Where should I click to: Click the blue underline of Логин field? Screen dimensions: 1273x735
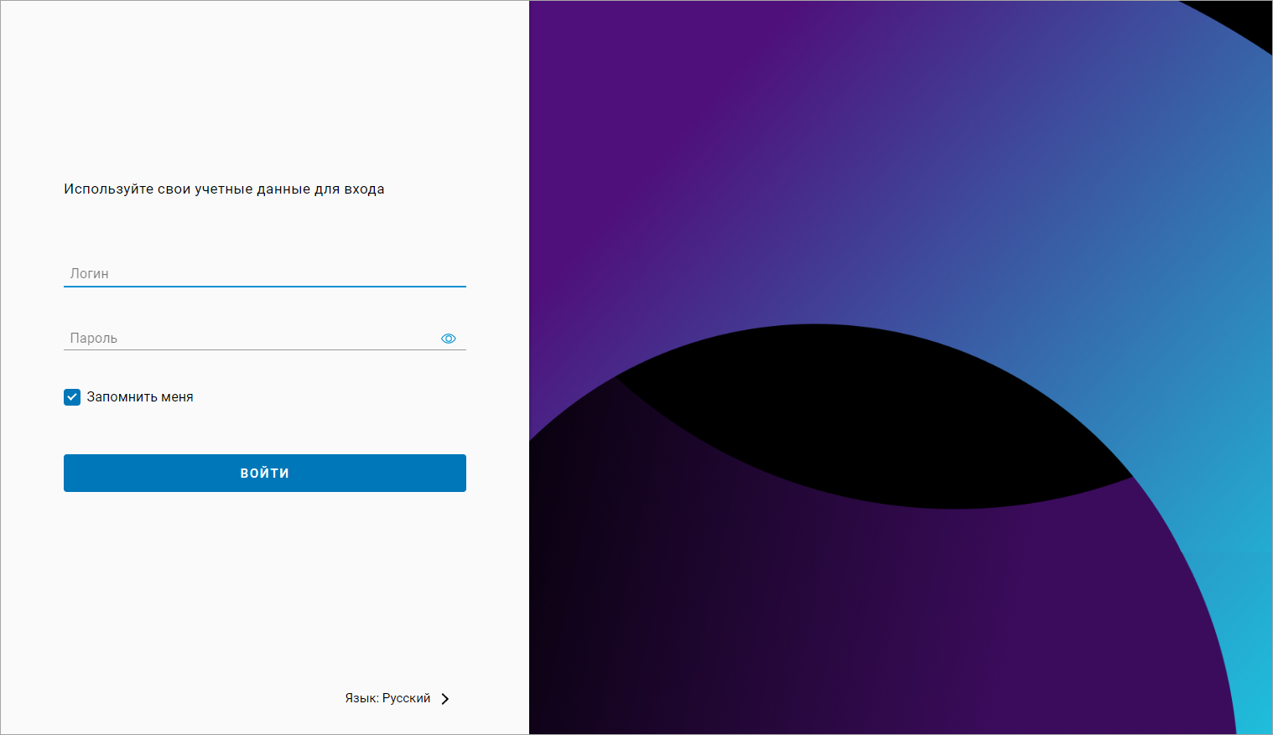265,287
